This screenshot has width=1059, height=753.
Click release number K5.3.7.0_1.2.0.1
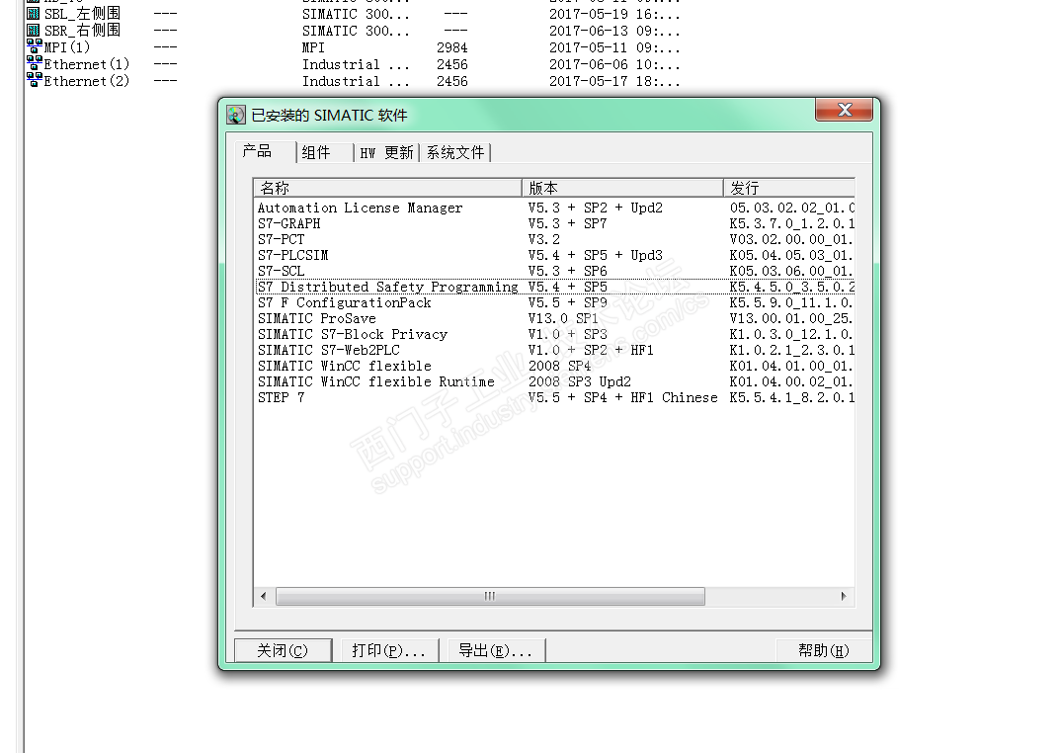[x=791, y=223]
